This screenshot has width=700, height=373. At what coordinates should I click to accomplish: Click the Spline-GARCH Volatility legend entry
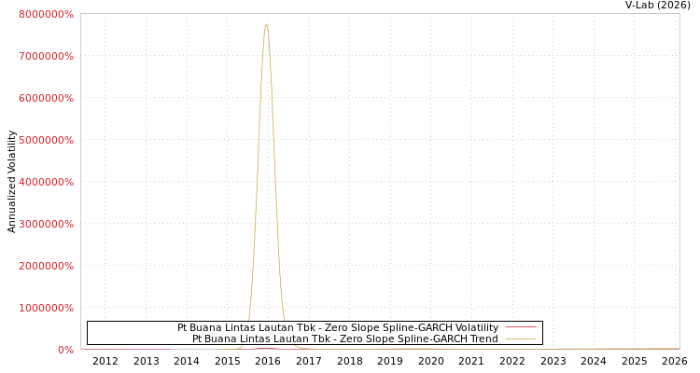tap(338, 327)
